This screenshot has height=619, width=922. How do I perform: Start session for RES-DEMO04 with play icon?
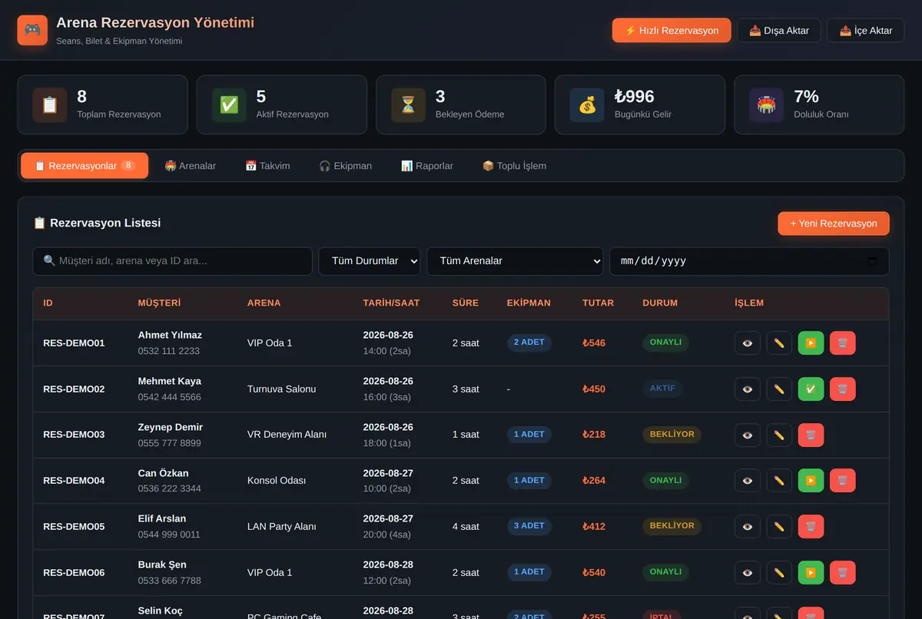click(x=811, y=481)
